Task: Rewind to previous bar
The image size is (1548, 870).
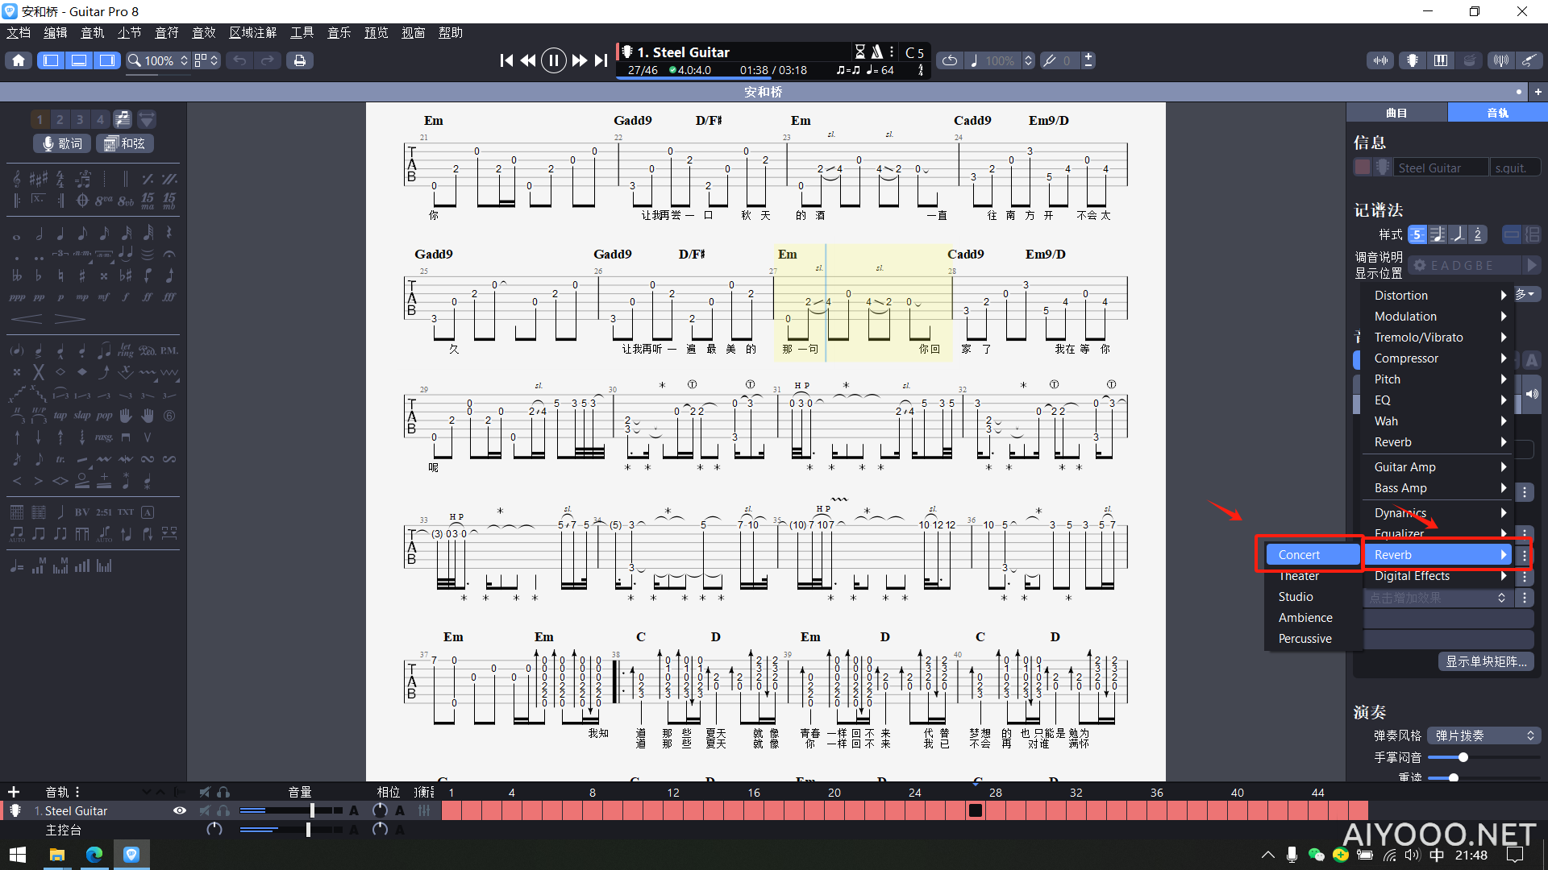Action: tap(528, 60)
